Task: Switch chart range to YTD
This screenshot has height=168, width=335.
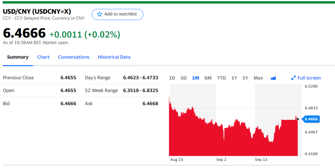Action: pyautogui.click(x=221, y=78)
